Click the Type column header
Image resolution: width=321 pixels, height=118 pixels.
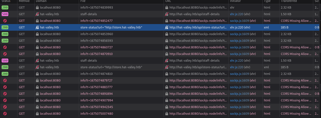click(267, 1)
